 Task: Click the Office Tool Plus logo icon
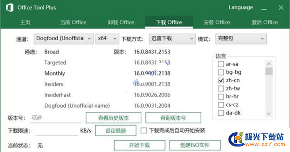point(10,8)
